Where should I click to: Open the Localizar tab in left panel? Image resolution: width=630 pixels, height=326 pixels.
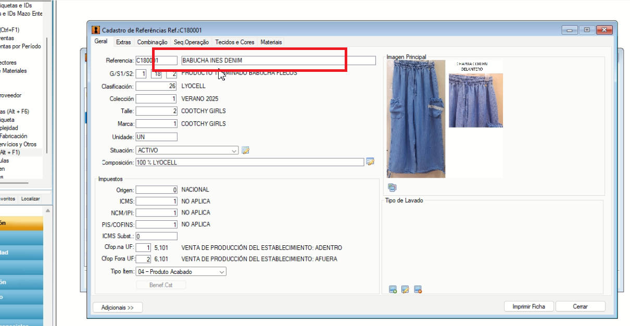coord(31,199)
